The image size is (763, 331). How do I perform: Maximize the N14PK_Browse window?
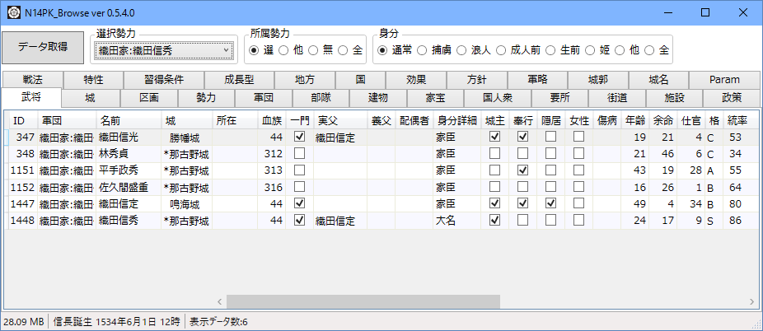tap(705, 12)
